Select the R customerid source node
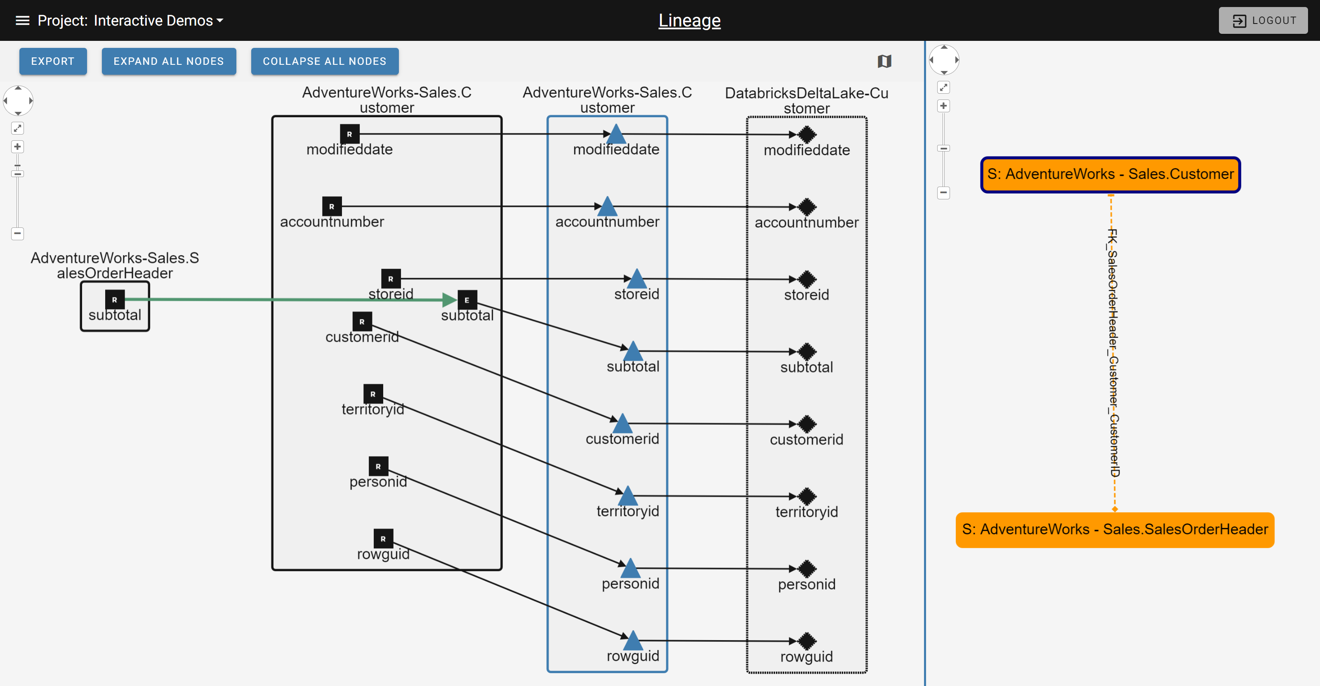This screenshot has height=686, width=1320. click(x=362, y=322)
